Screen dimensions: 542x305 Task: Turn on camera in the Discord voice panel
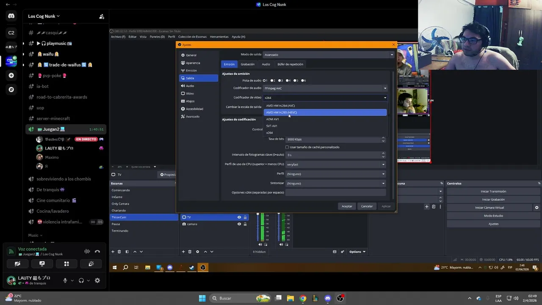coord(17,263)
